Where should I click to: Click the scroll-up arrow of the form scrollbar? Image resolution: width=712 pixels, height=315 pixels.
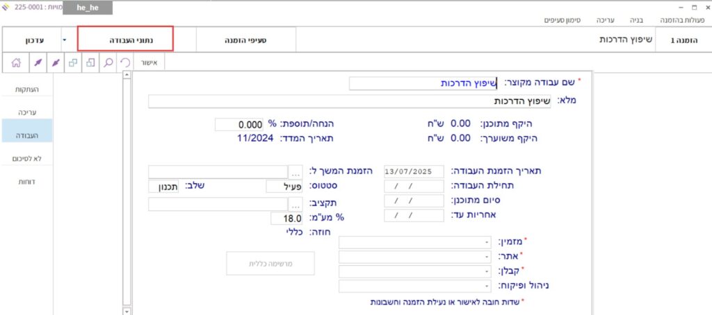[x=126, y=74]
